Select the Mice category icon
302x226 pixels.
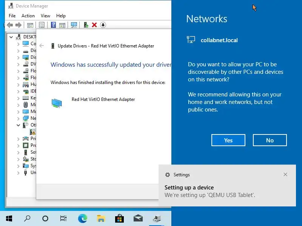tap(26, 105)
